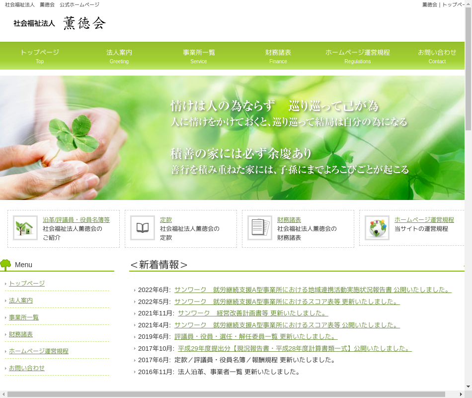Viewport: 472px width, 398px height.
Task: Open 法人案内 Greeting in navigation bar
Action: point(119,56)
